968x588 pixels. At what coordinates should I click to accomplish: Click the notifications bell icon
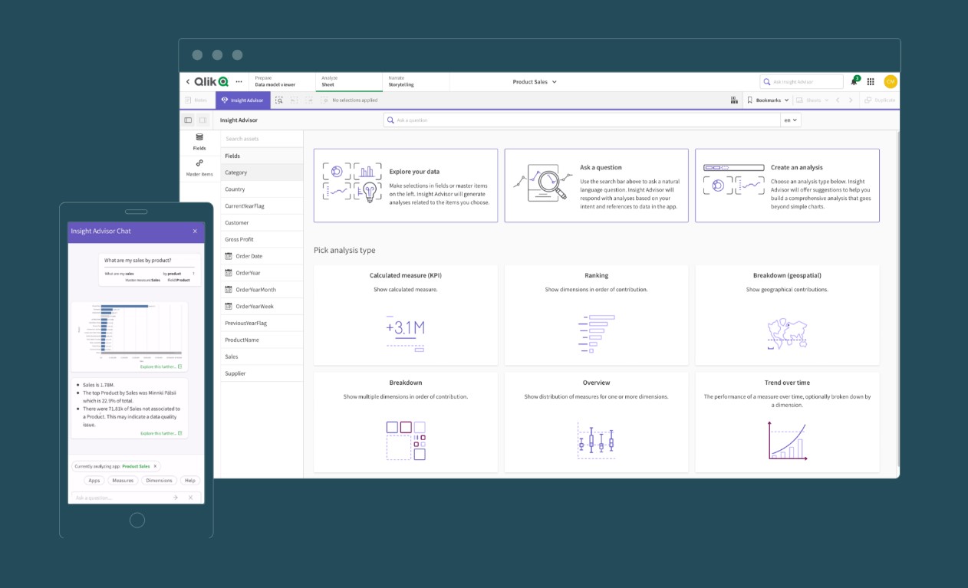coord(854,82)
